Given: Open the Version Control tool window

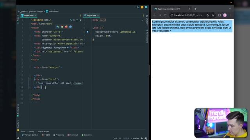Looking at the screenshot, I should tap(30, 135).
